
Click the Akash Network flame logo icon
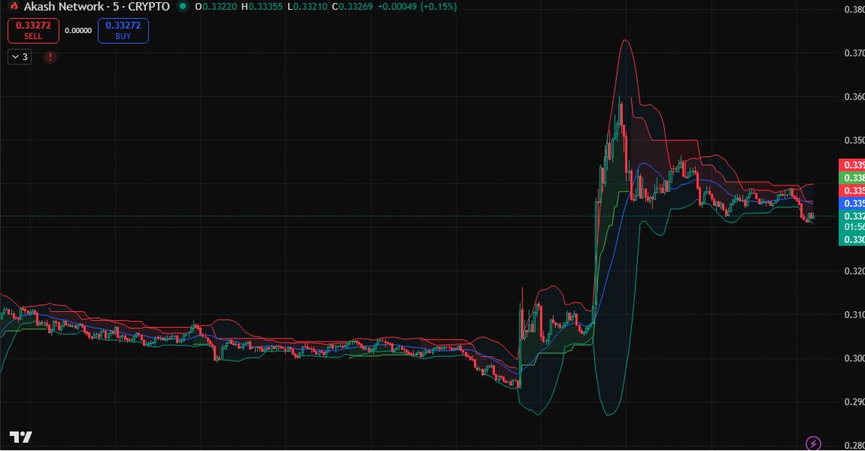click(14, 6)
